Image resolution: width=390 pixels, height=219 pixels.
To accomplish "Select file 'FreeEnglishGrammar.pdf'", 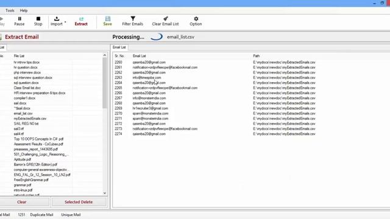I will point(31,180).
